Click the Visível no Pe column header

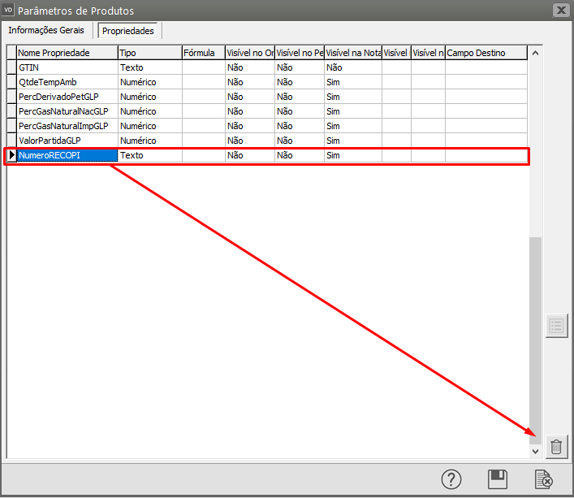point(300,53)
